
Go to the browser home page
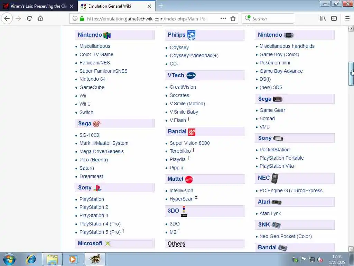point(40,18)
